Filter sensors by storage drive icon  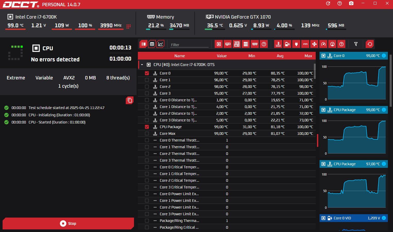246,44
